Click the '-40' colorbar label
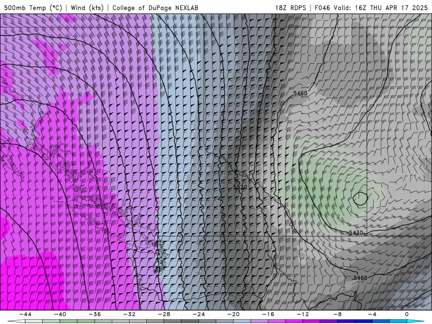This screenshot has height=324, width=432. click(x=60, y=314)
